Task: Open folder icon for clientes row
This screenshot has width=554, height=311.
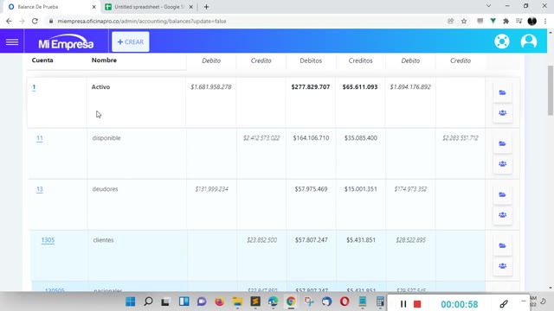Action: (502, 245)
